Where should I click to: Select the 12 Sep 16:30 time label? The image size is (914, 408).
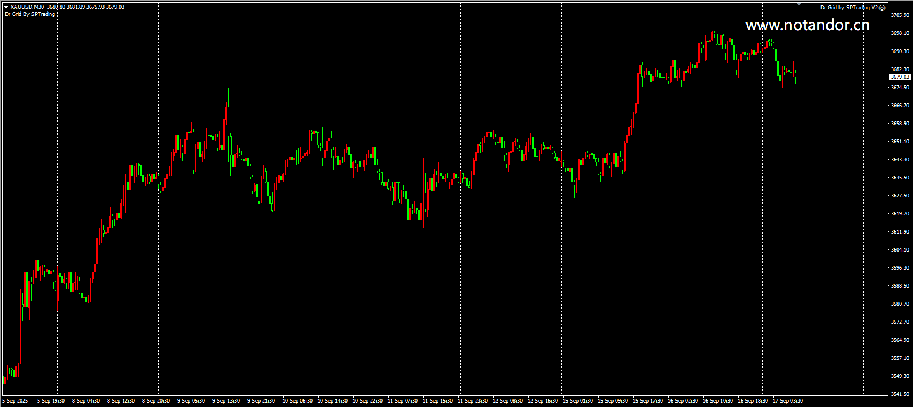[542, 401]
